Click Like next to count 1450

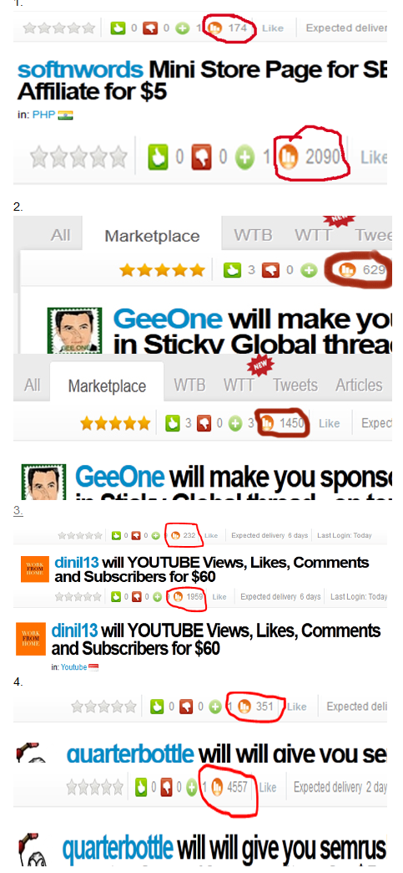(329, 423)
